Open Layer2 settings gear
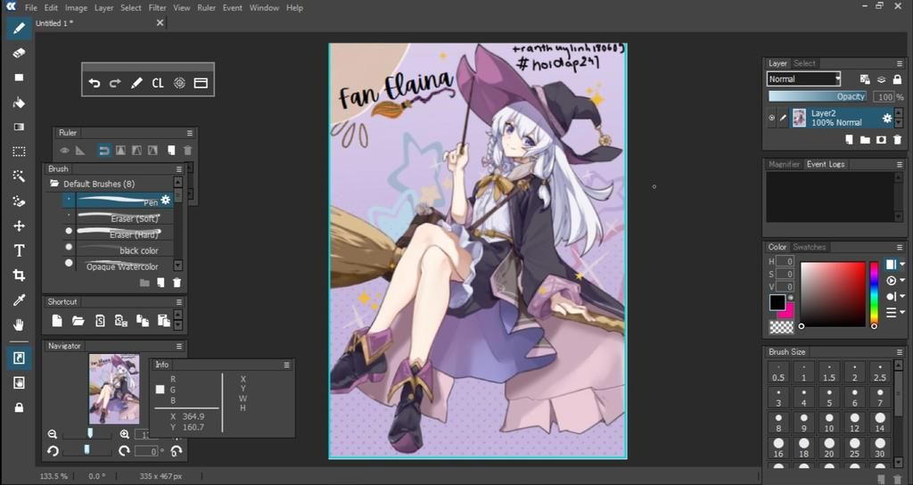This screenshot has width=913, height=485. tap(887, 119)
